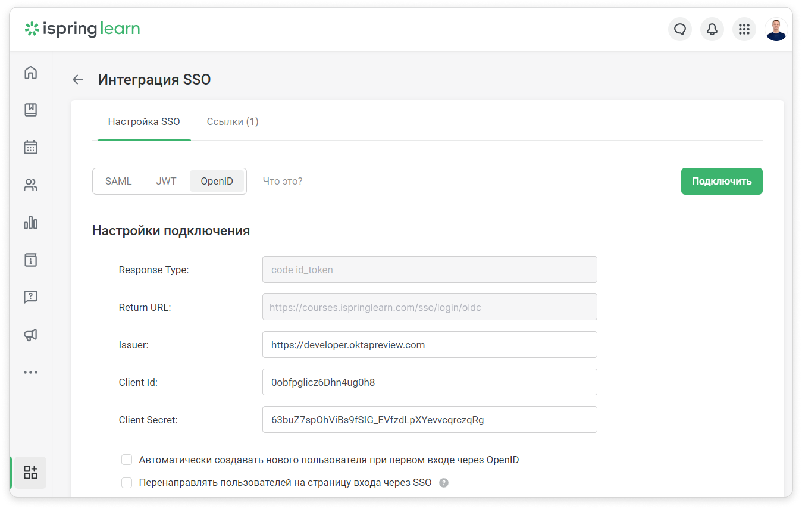Open the users icon in sidebar
Image resolution: width=802 pixels, height=509 pixels.
30,185
